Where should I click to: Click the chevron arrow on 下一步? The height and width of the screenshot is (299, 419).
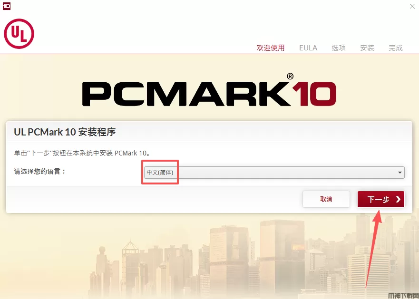click(398, 199)
